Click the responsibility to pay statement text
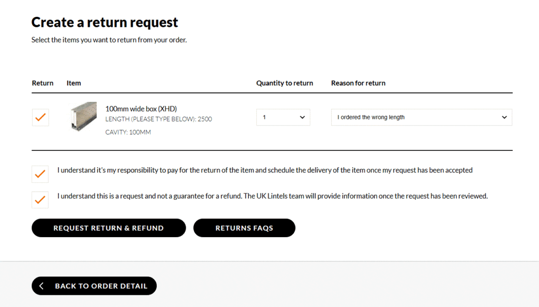Screen dimensions: 539x307 tap(265, 170)
